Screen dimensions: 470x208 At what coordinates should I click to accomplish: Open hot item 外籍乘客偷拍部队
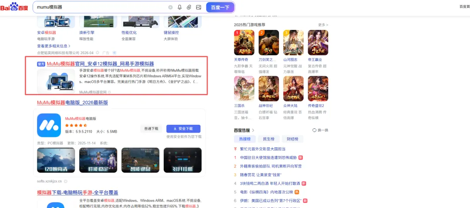coord(271,166)
